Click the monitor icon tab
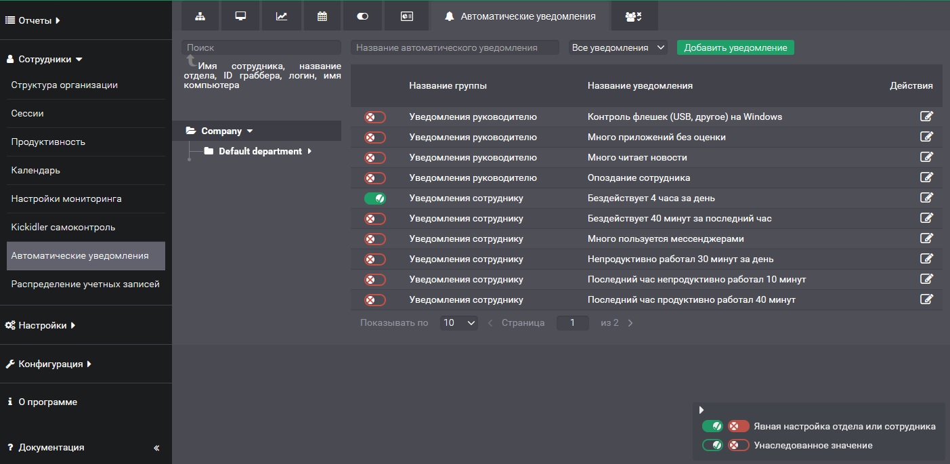Screen dimensions: 950x464 240,16
